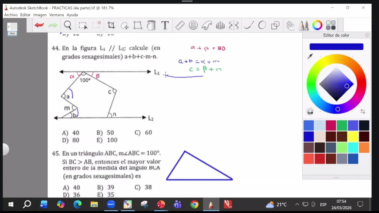
Task: Toggle the French Curve tool
Action: [x=207, y=25]
